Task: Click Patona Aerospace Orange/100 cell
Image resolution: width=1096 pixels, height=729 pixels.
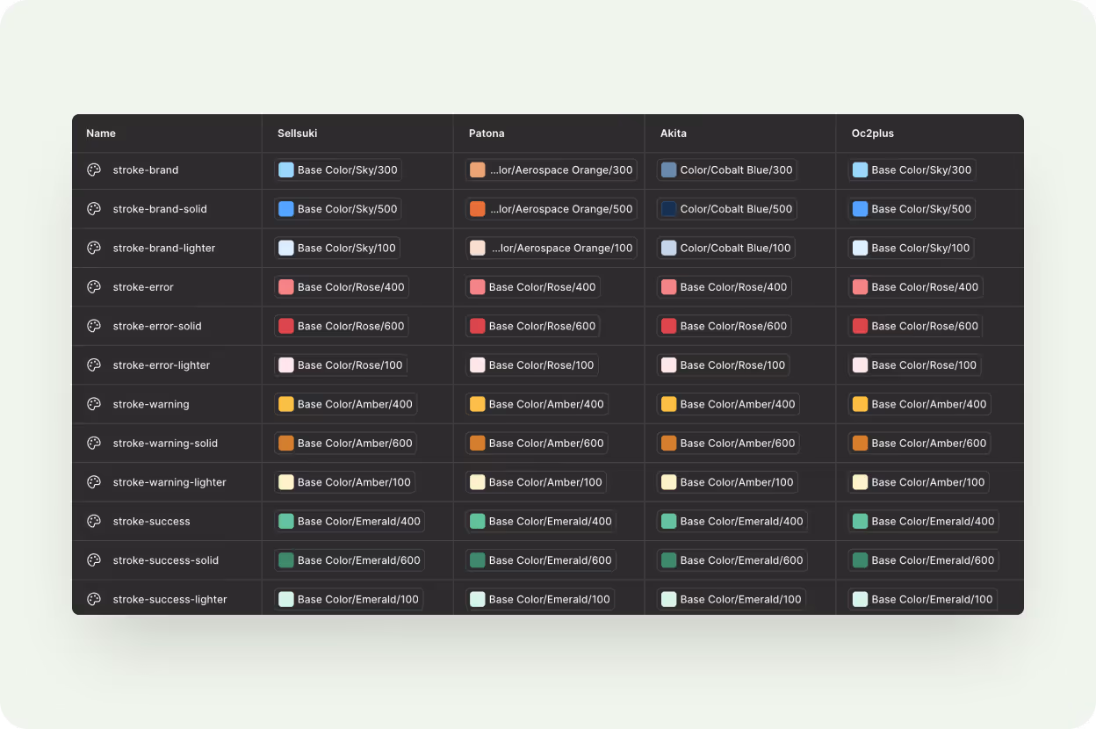Action: (x=552, y=248)
